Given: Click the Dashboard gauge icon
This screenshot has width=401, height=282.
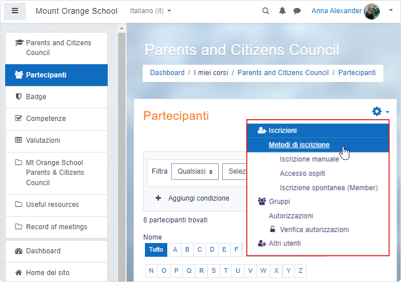Looking at the screenshot, I should click(19, 251).
